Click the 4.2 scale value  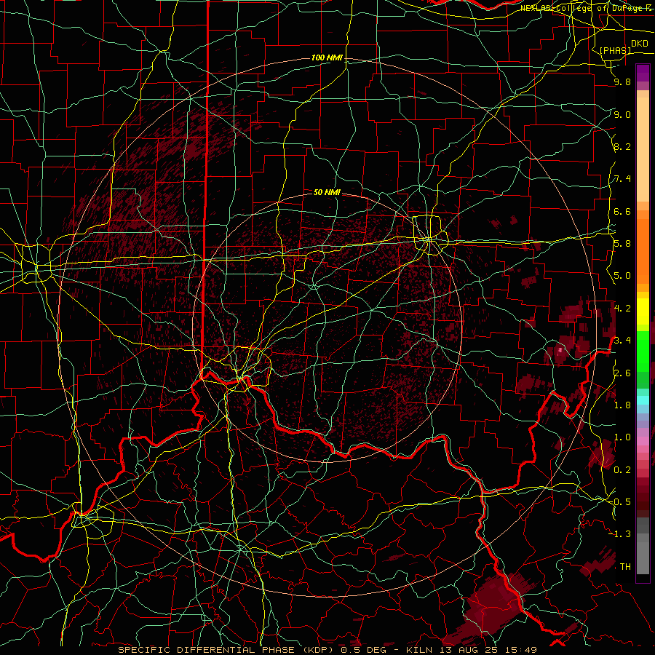(622, 309)
